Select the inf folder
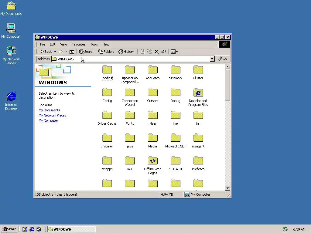The height and width of the screenshot is (233, 311). pyautogui.click(x=198, y=118)
